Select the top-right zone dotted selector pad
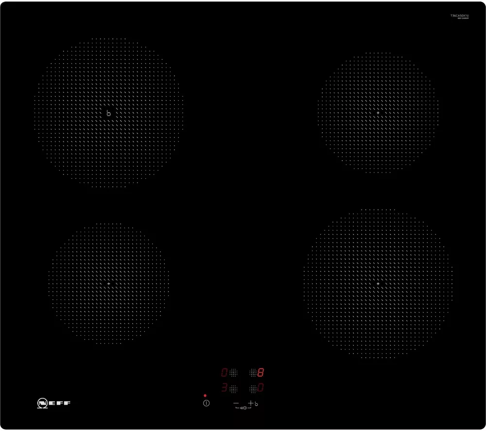The height and width of the screenshot is (431, 486). pyautogui.click(x=252, y=373)
